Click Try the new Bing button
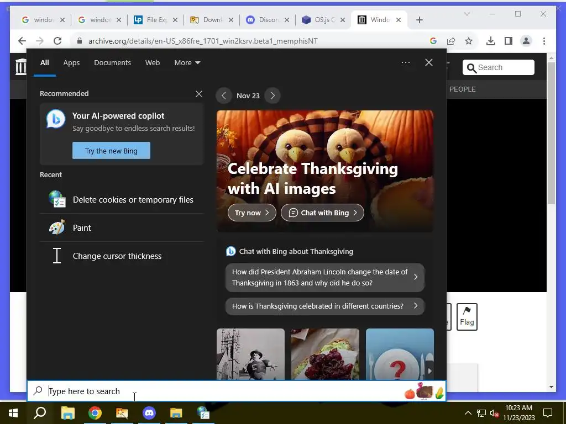This screenshot has height=424, width=566. (x=111, y=151)
